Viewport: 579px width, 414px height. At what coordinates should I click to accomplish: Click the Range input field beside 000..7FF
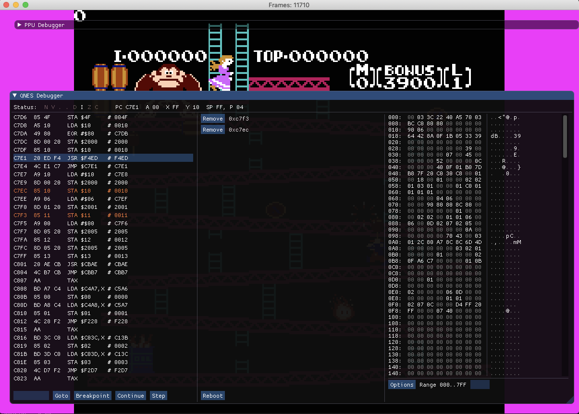[480, 384]
